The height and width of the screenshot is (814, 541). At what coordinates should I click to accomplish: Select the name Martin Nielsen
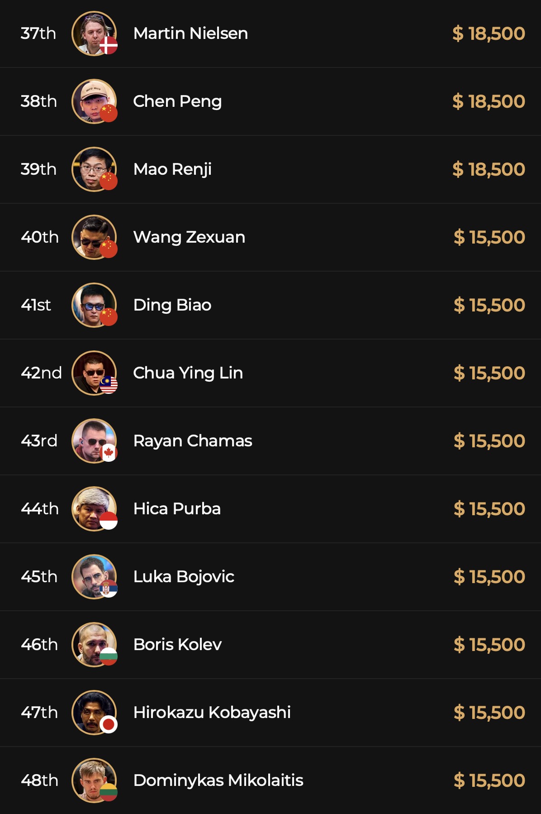click(x=190, y=34)
